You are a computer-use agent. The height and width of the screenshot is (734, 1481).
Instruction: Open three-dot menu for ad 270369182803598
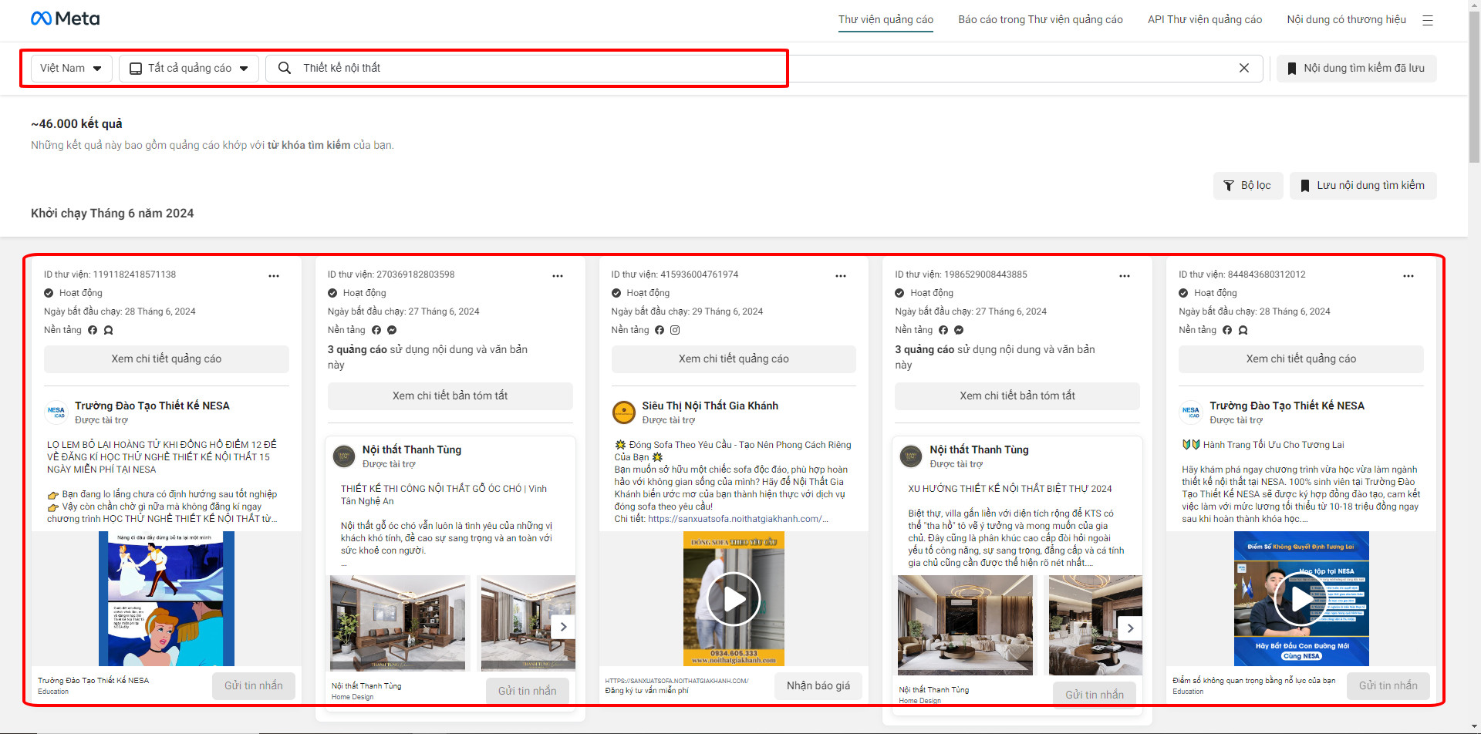pyautogui.click(x=558, y=275)
